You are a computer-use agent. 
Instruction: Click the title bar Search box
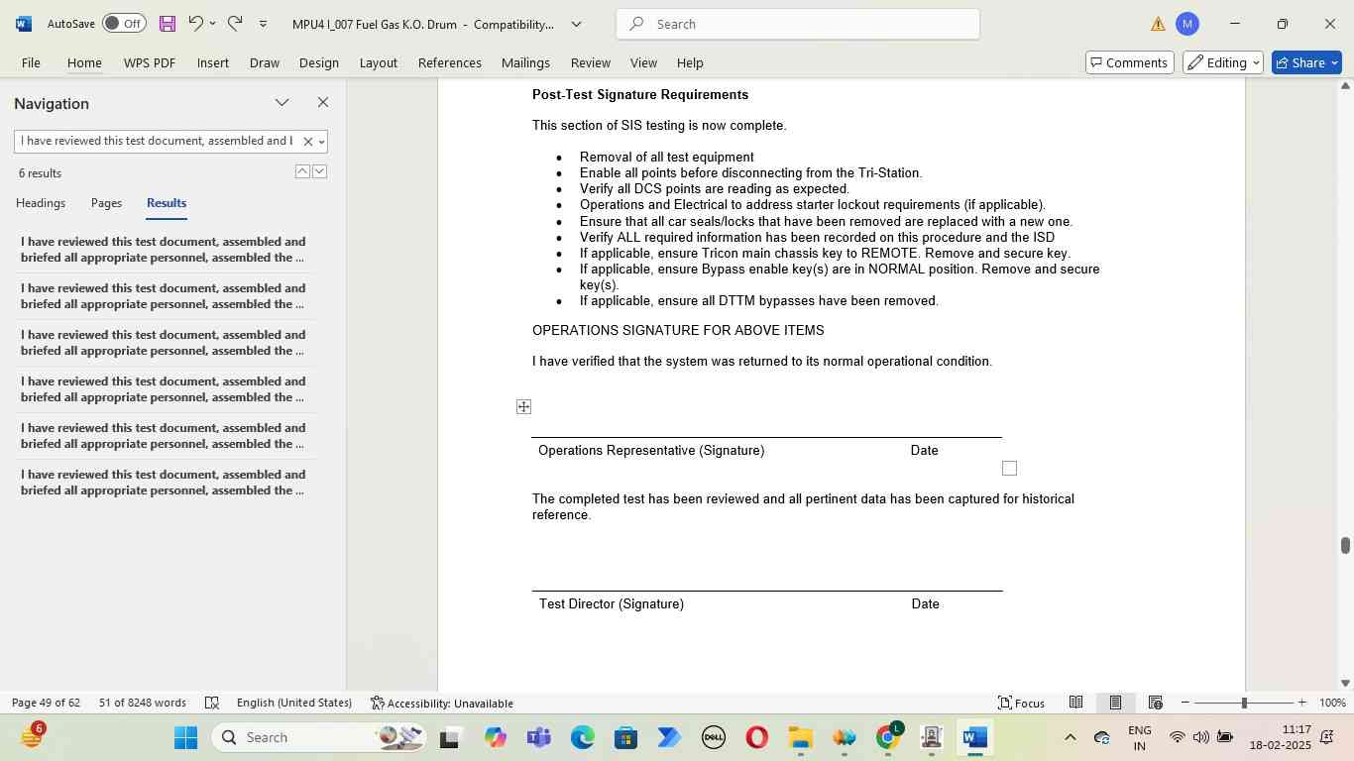[x=798, y=24]
